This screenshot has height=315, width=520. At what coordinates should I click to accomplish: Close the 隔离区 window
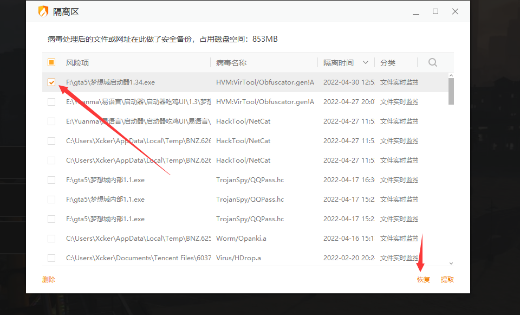click(x=455, y=11)
